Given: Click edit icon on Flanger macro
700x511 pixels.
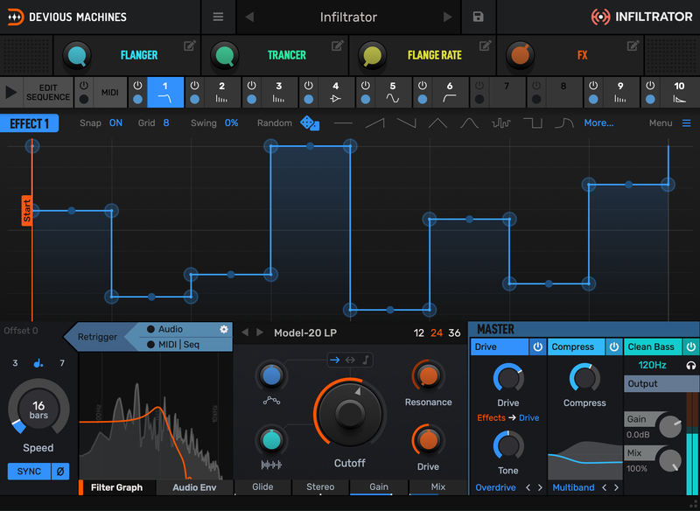Looking at the screenshot, I should [x=190, y=46].
